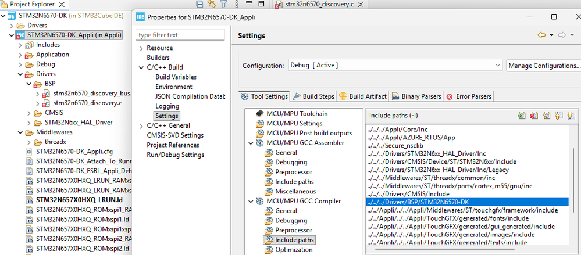Switch to Build Steps tab
The image size is (581, 255).
pyautogui.click(x=313, y=96)
